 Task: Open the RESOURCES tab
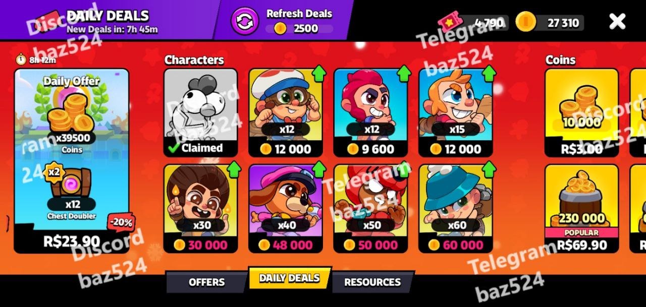click(372, 282)
